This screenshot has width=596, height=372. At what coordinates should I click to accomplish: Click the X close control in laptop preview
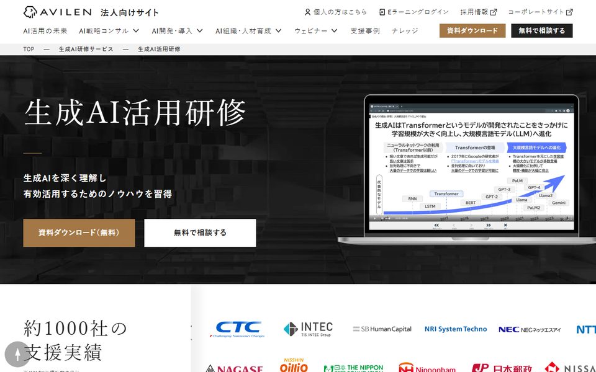pos(505,226)
